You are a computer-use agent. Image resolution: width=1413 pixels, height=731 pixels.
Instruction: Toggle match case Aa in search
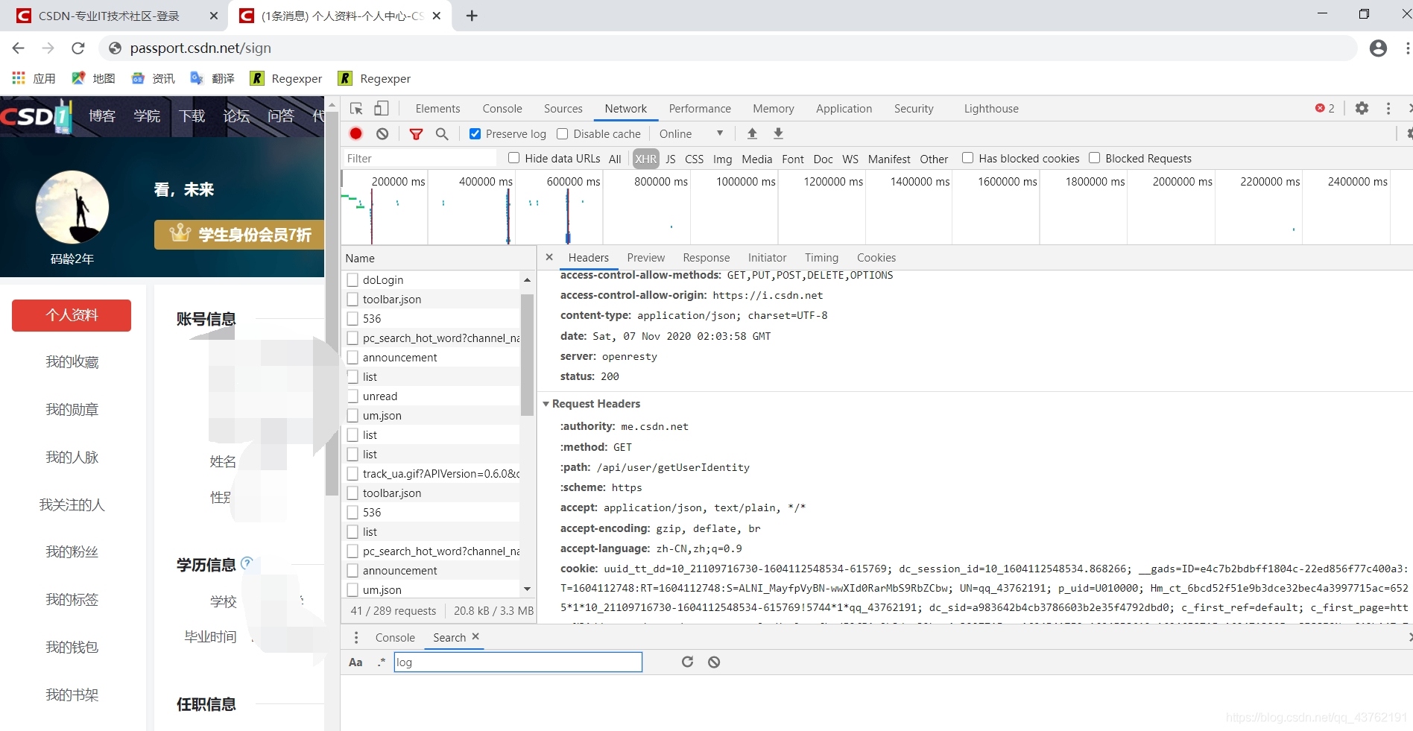(355, 662)
